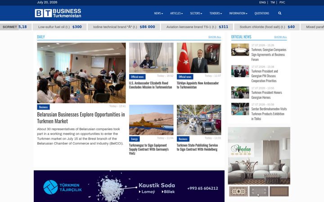This screenshot has width=324, height=202.
Task: Click the July 20 date text
Action: click(x=47, y=3)
